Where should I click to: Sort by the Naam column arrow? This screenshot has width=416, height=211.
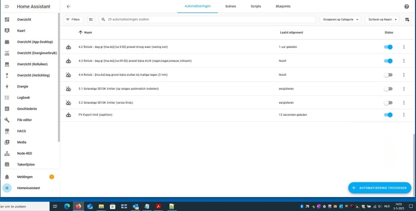pos(81,33)
